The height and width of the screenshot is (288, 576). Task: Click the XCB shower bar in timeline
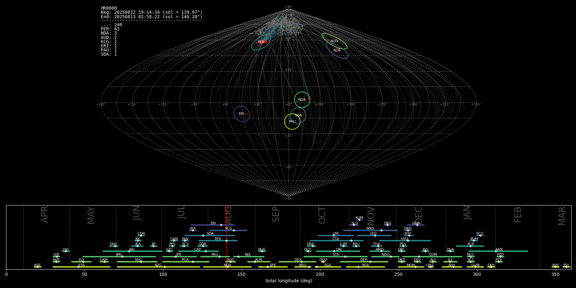point(470,246)
